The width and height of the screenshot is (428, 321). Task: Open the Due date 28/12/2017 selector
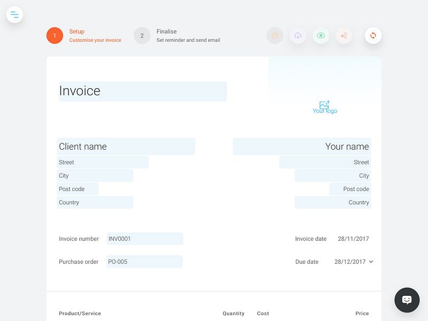click(350, 262)
